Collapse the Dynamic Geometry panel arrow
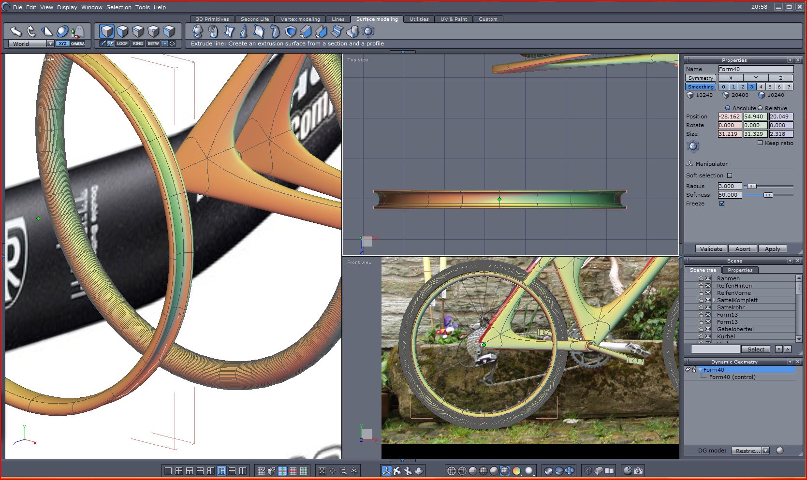807x480 pixels. pyautogui.click(x=790, y=362)
